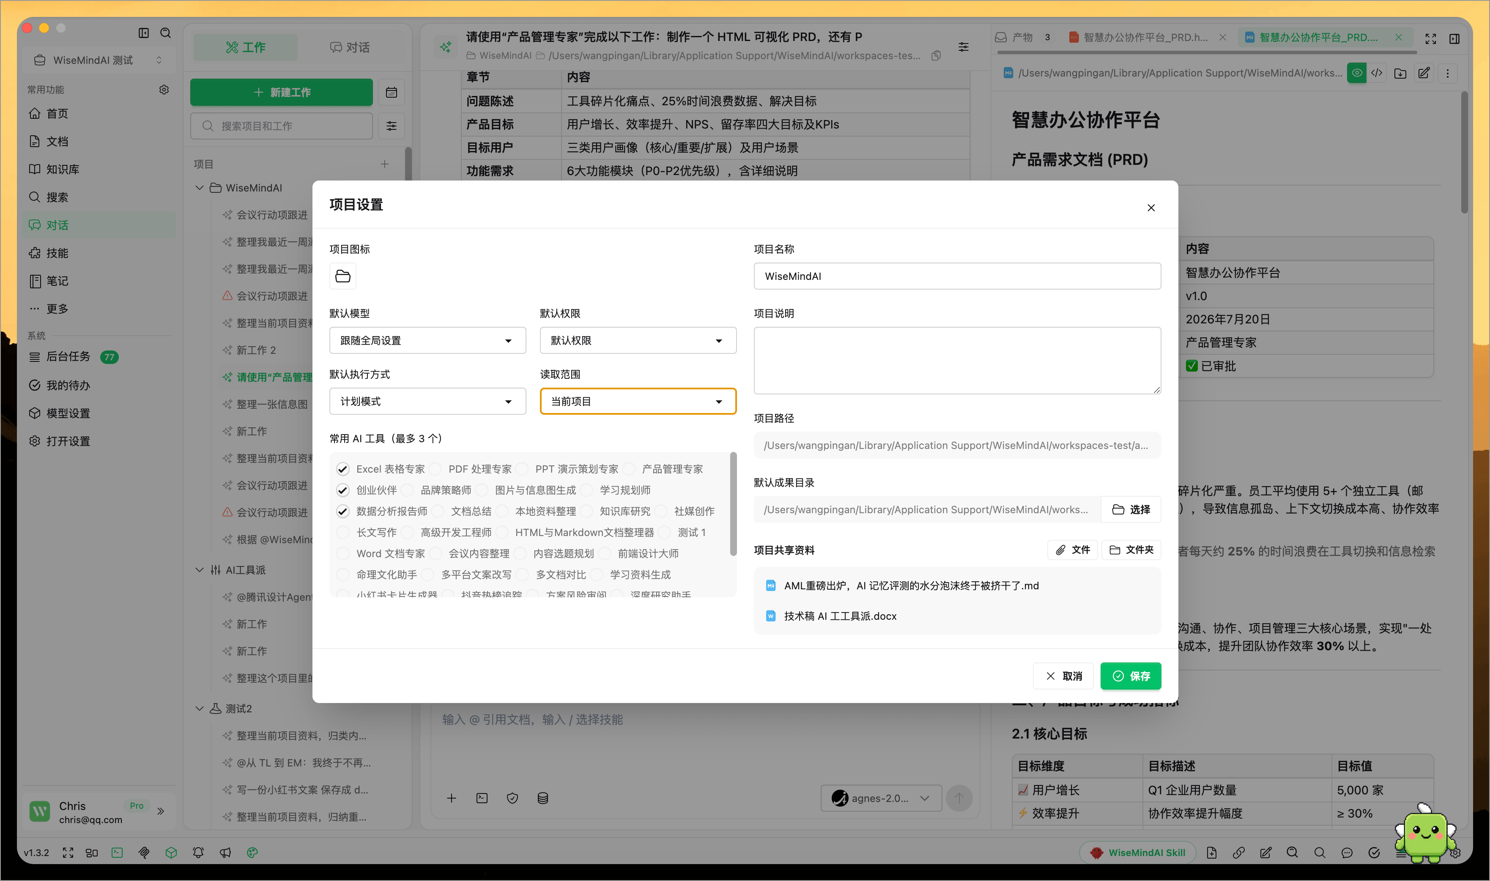This screenshot has width=1490, height=881.
Task: Click the chat bubble icon in bottom-right toolbar
Action: pyautogui.click(x=1347, y=853)
